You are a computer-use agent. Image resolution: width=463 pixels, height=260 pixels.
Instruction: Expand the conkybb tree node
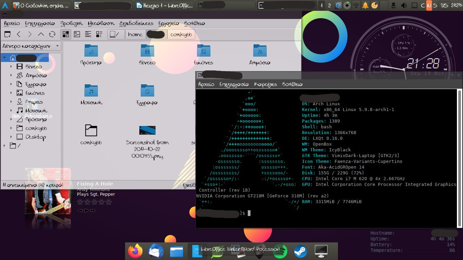11,128
